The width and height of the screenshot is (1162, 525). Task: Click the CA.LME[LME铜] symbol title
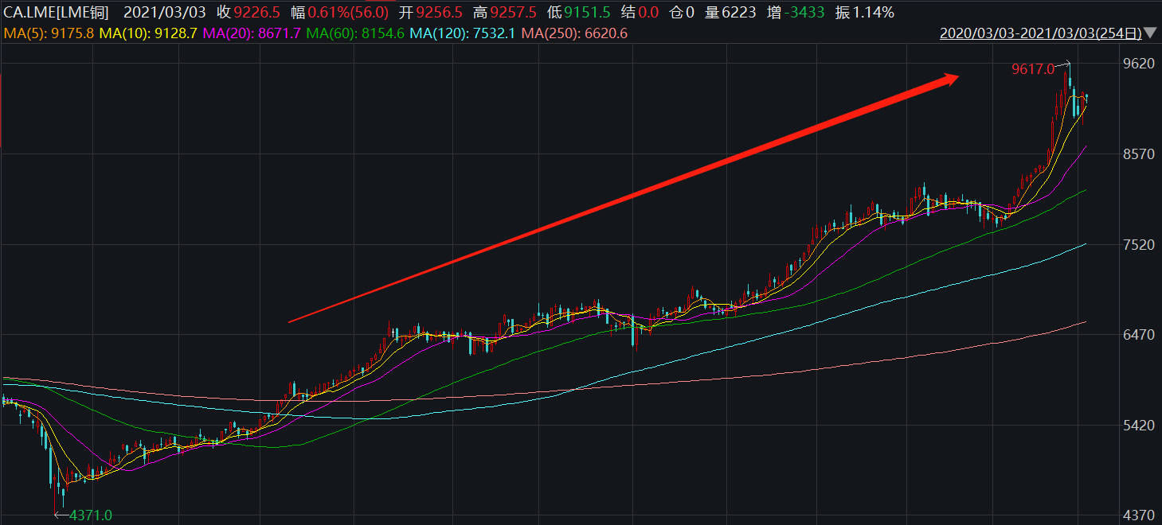(x=57, y=12)
